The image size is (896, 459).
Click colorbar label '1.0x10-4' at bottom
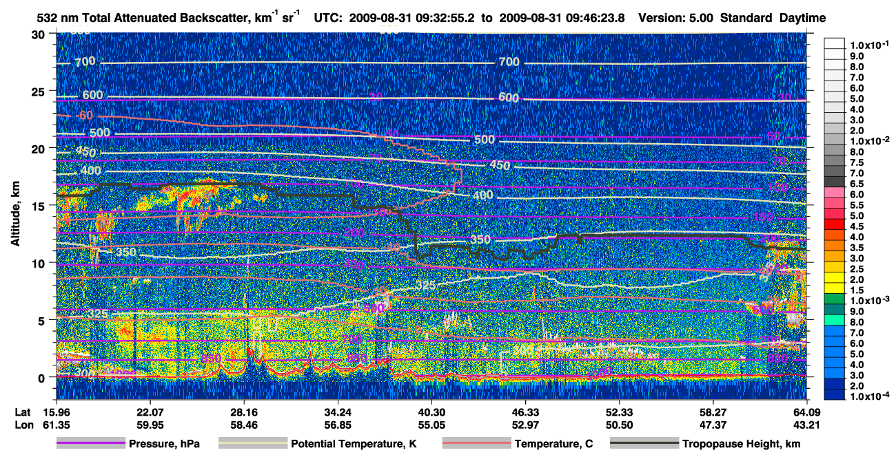tap(868, 397)
